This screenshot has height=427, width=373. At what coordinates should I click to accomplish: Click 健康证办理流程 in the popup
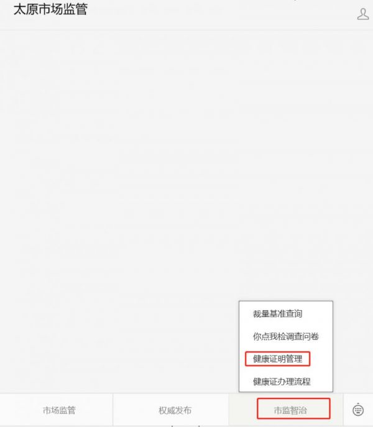pos(282,382)
